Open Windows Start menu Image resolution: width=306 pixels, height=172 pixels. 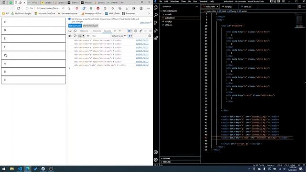4,169
